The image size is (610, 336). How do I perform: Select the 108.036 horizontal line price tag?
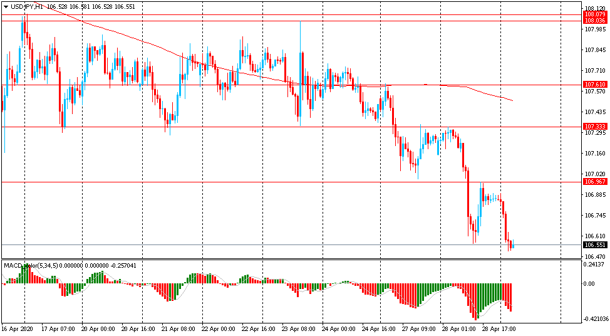[x=595, y=21]
